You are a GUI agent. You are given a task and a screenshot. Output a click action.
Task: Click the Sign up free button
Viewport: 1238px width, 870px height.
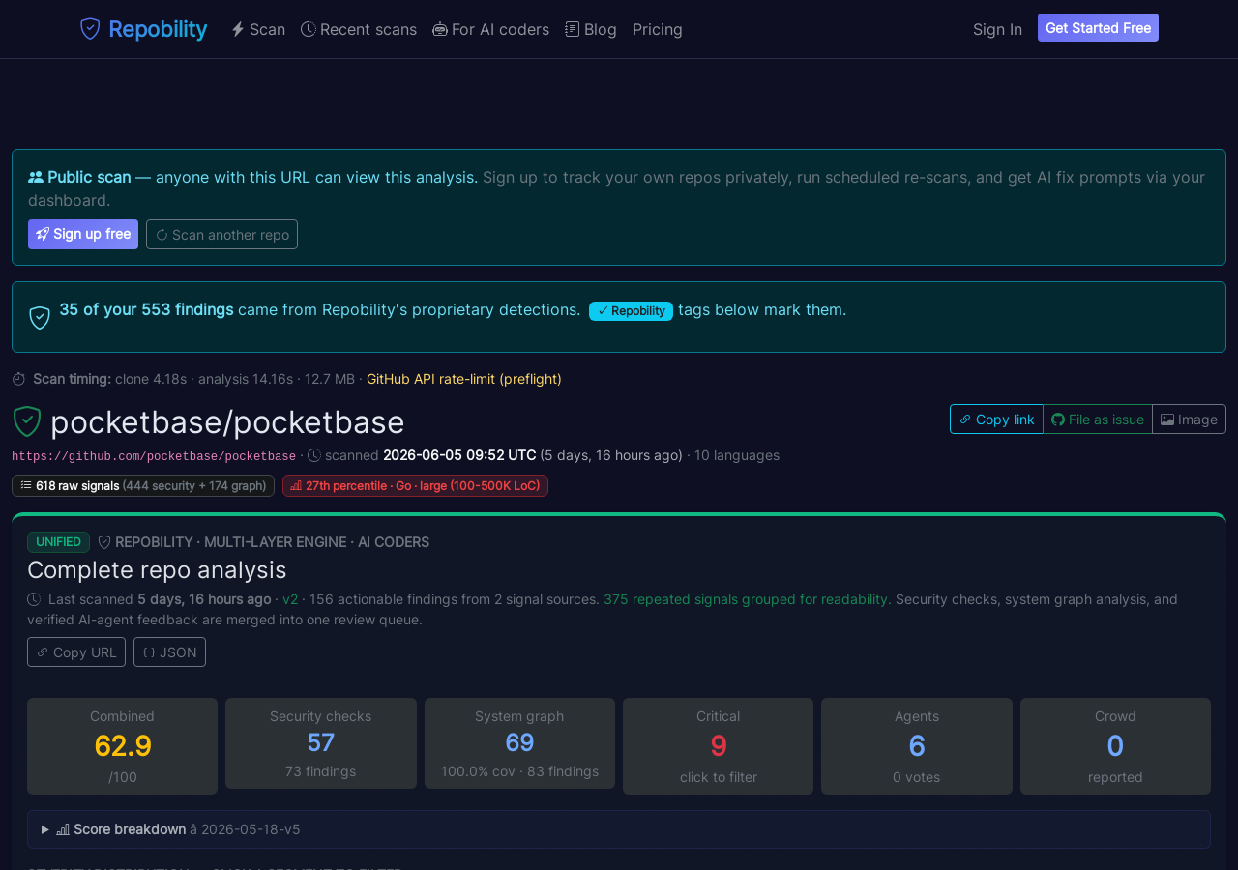(83, 234)
